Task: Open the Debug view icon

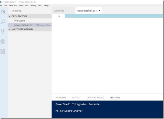Action: click(x=3, y=42)
